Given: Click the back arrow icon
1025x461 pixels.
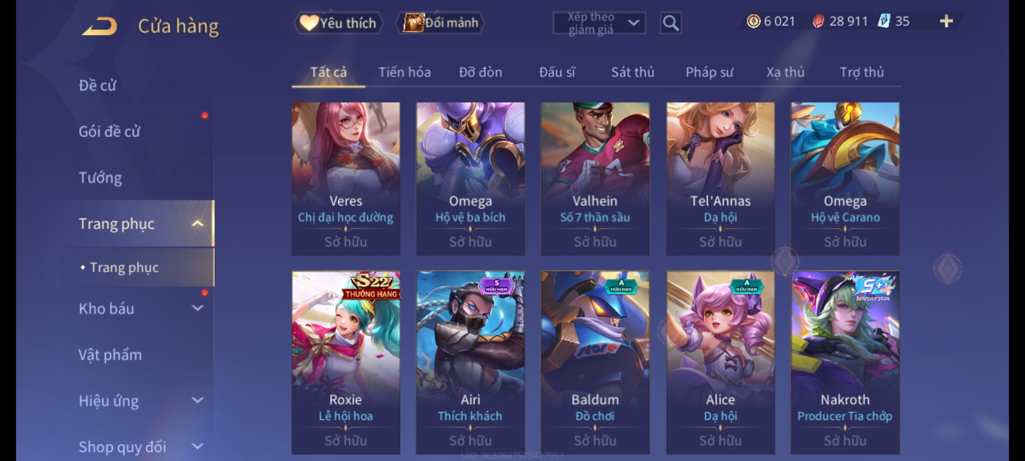Looking at the screenshot, I should tap(100, 26).
